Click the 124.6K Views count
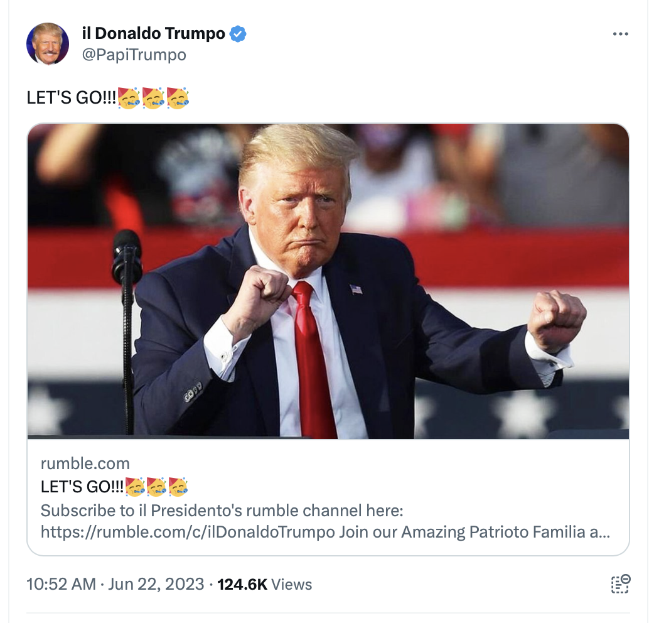The image size is (654, 623). click(x=264, y=584)
